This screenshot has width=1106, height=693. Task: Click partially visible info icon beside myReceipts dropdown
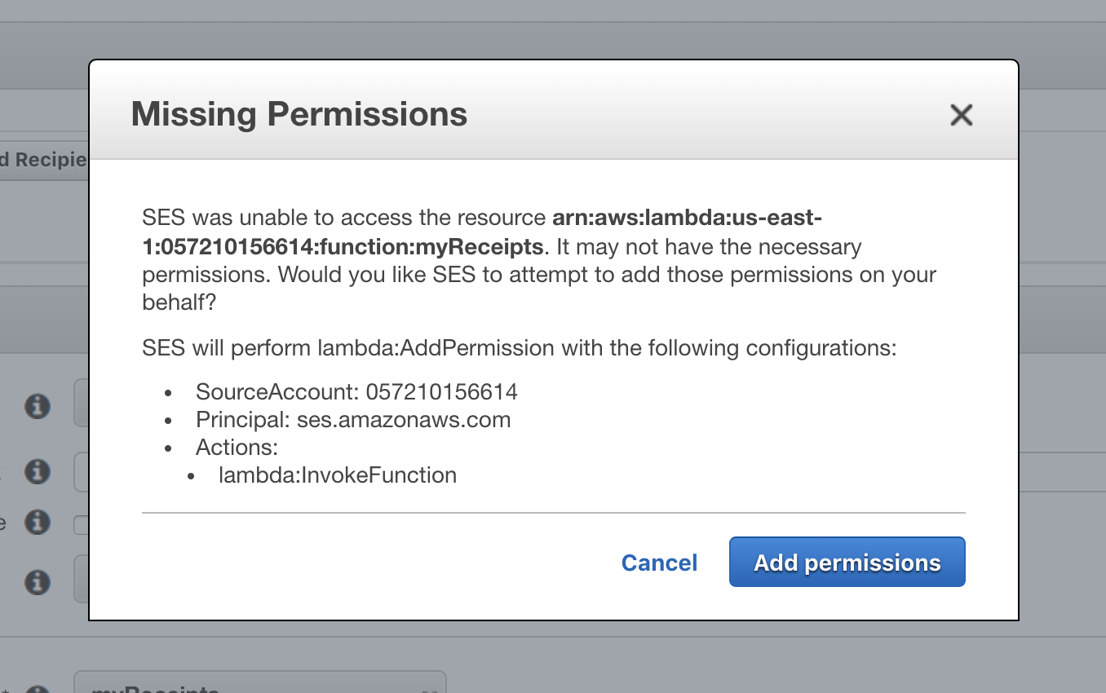point(37,690)
